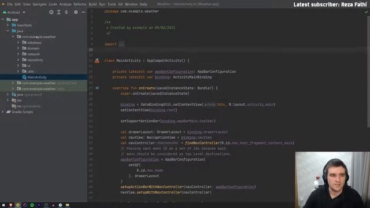Screen dimensions: 370x208
Task: Expand the domain package arrow
Action: pos(18,49)
